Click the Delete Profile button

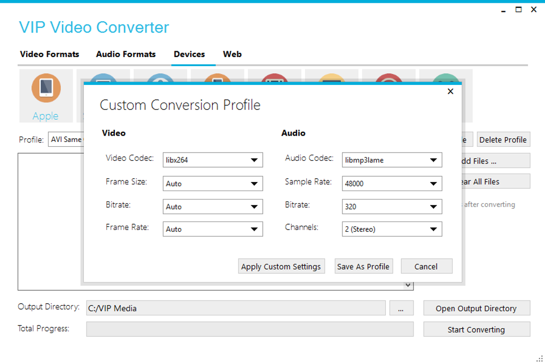coord(503,140)
